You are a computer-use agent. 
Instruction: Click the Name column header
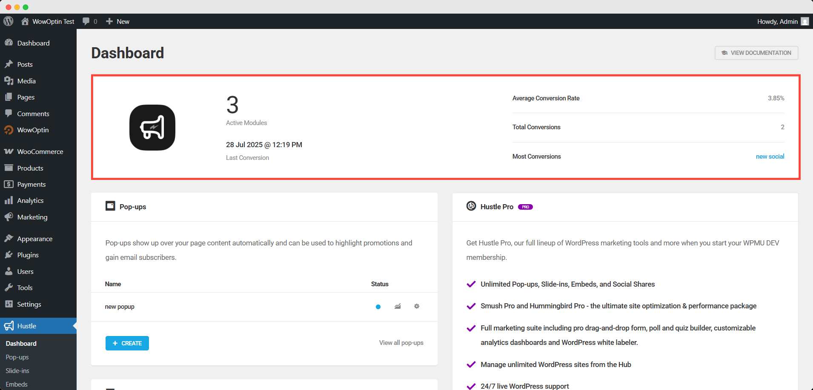pyautogui.click(x=113, y=284)
